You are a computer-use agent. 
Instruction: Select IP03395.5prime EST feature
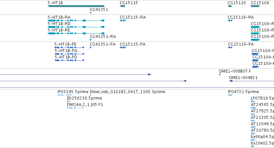pos(64,95)
